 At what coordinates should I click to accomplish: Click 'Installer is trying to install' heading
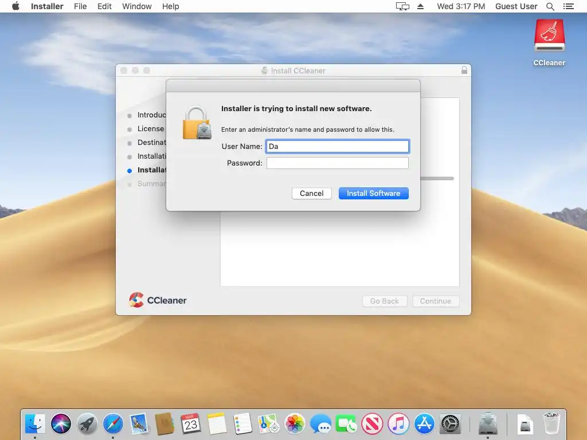(x=296, y=108)
